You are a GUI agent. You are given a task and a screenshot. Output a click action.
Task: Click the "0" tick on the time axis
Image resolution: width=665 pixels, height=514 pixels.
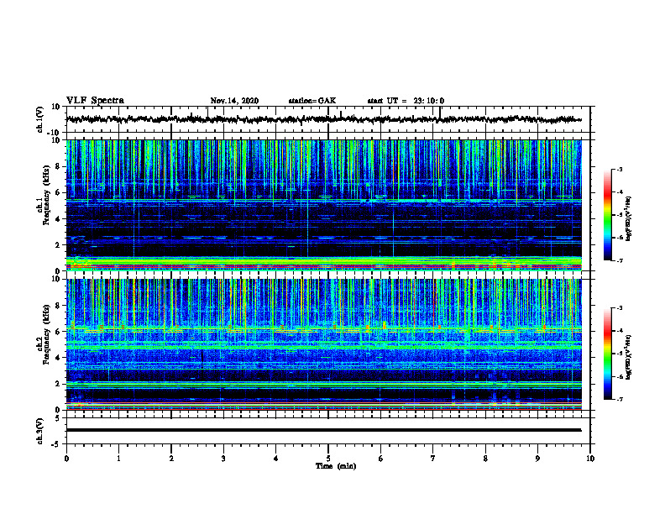(x=66, y=459)
